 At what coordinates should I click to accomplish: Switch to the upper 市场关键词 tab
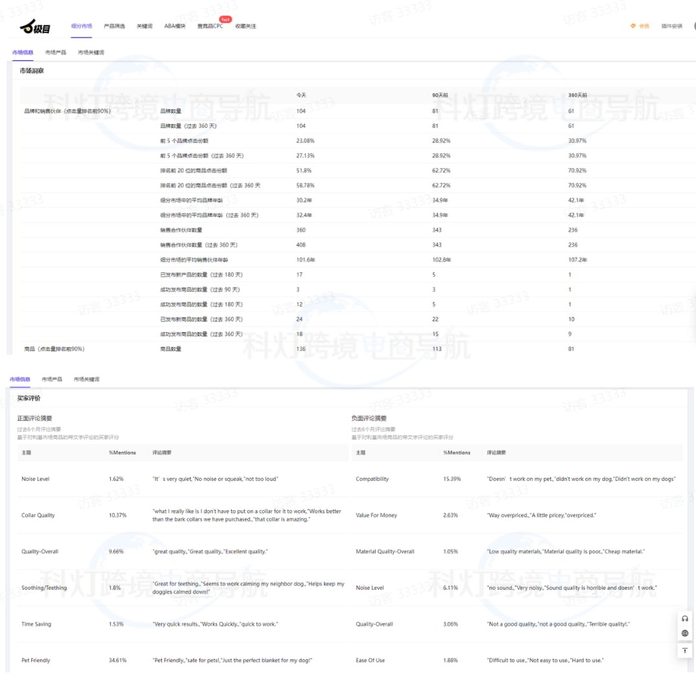[x=91, y=52]
